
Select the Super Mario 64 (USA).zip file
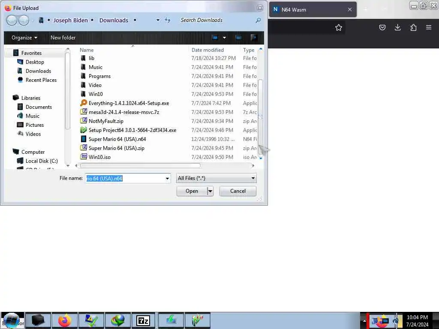coord(116,148)
